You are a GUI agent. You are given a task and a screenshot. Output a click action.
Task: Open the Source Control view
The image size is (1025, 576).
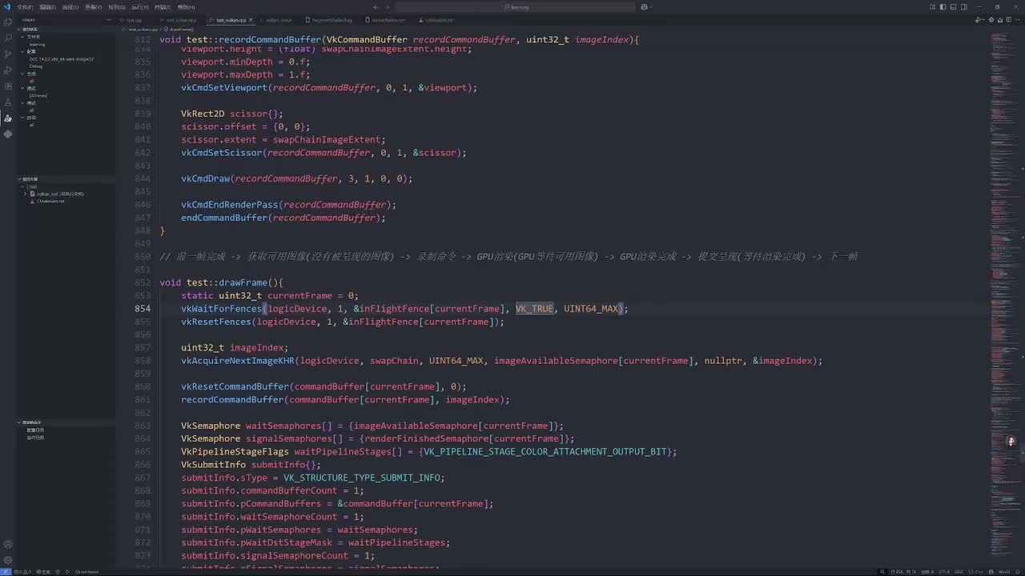pos(8,53)
